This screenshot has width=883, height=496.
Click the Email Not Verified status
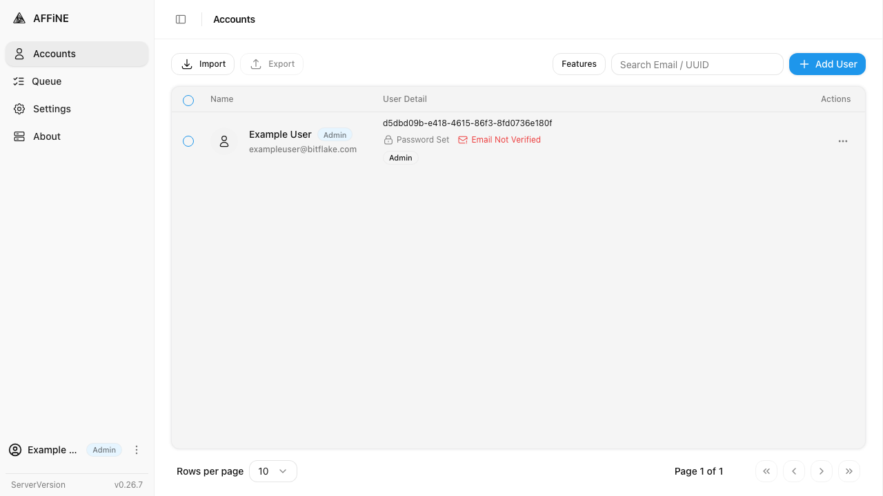(499, 140)
